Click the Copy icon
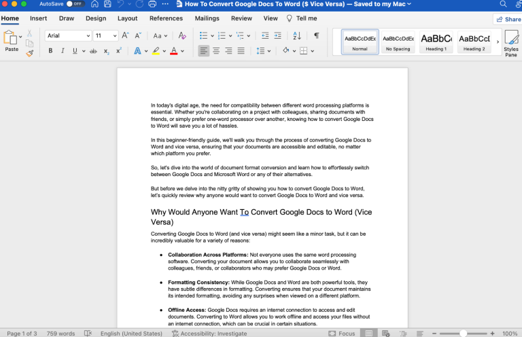Screen dimensions: 522x337 pyautogui.click(x=30, y=43)
